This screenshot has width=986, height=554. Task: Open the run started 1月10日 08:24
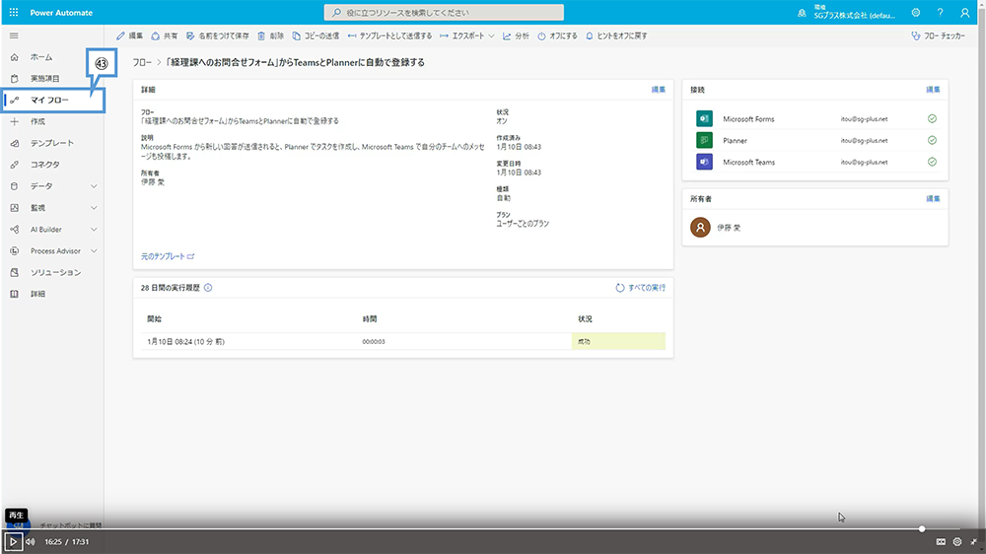tap(185, 341)
